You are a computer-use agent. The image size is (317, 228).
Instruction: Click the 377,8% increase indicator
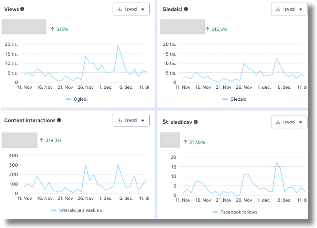click(x=194, y=142)
